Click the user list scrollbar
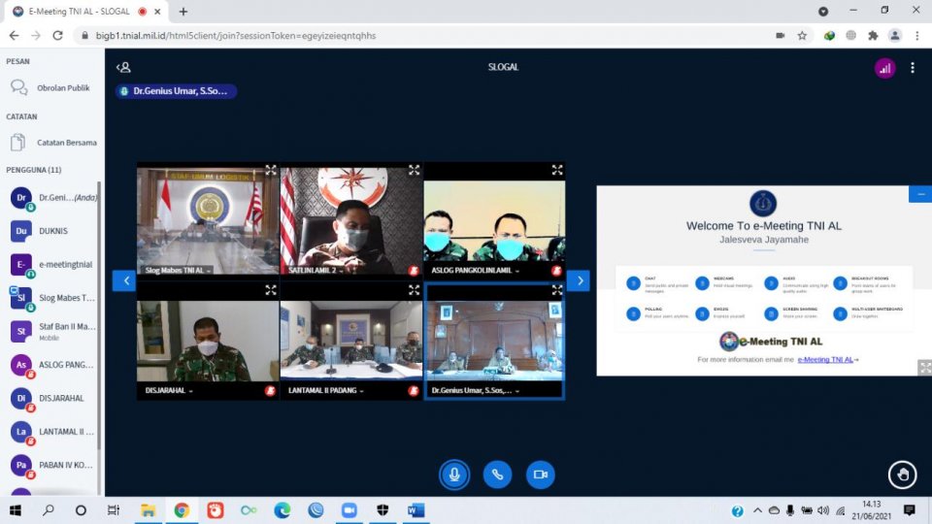 (x=99, y=314)
